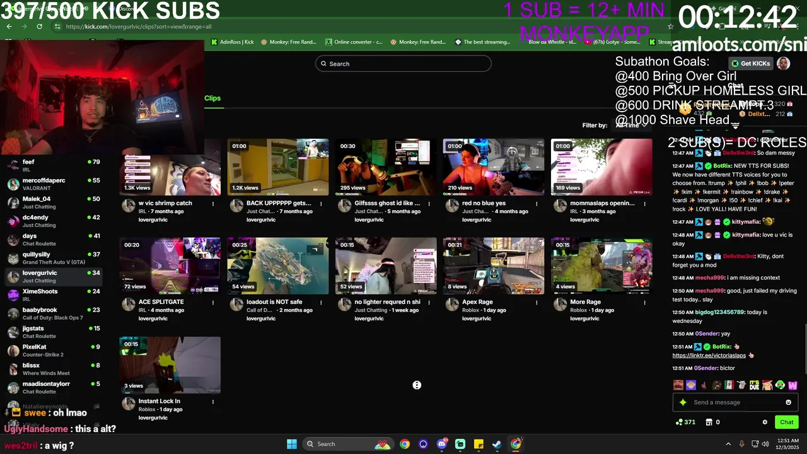Open the linktr.ee/victoriaslaps chat link
Screen dimensions: 807x454
click(709, 356)
